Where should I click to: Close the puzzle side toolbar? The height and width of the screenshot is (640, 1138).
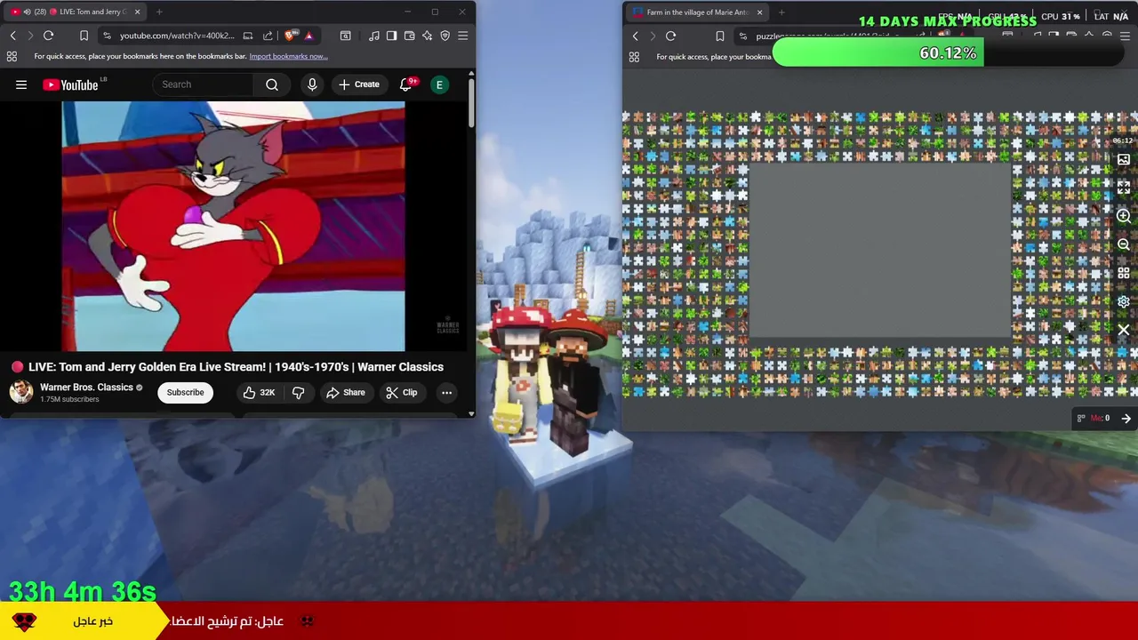pyautogui.click(x=1124, y=330)
